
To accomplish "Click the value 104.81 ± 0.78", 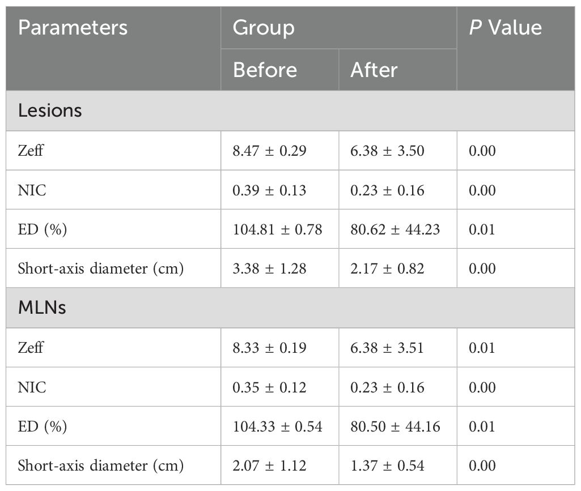I will click(x=278, y=229).
